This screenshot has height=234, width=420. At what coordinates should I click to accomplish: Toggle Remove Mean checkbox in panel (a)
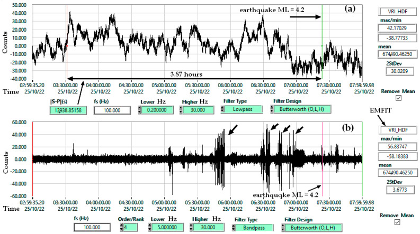pyautogui.click(x=399, y=98)
